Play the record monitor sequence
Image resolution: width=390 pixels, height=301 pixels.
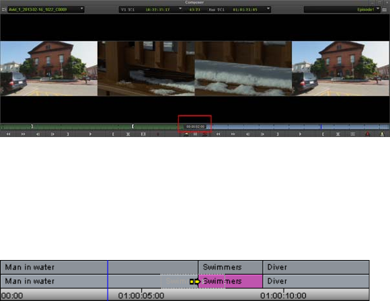point(300,134)
